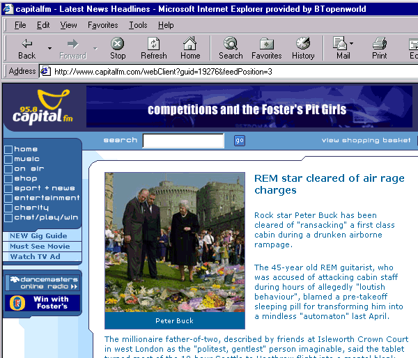Image resolution: width=418 pixels, height=358 pixels.
Task: Open the on air section link
Action: pos(29,169)
